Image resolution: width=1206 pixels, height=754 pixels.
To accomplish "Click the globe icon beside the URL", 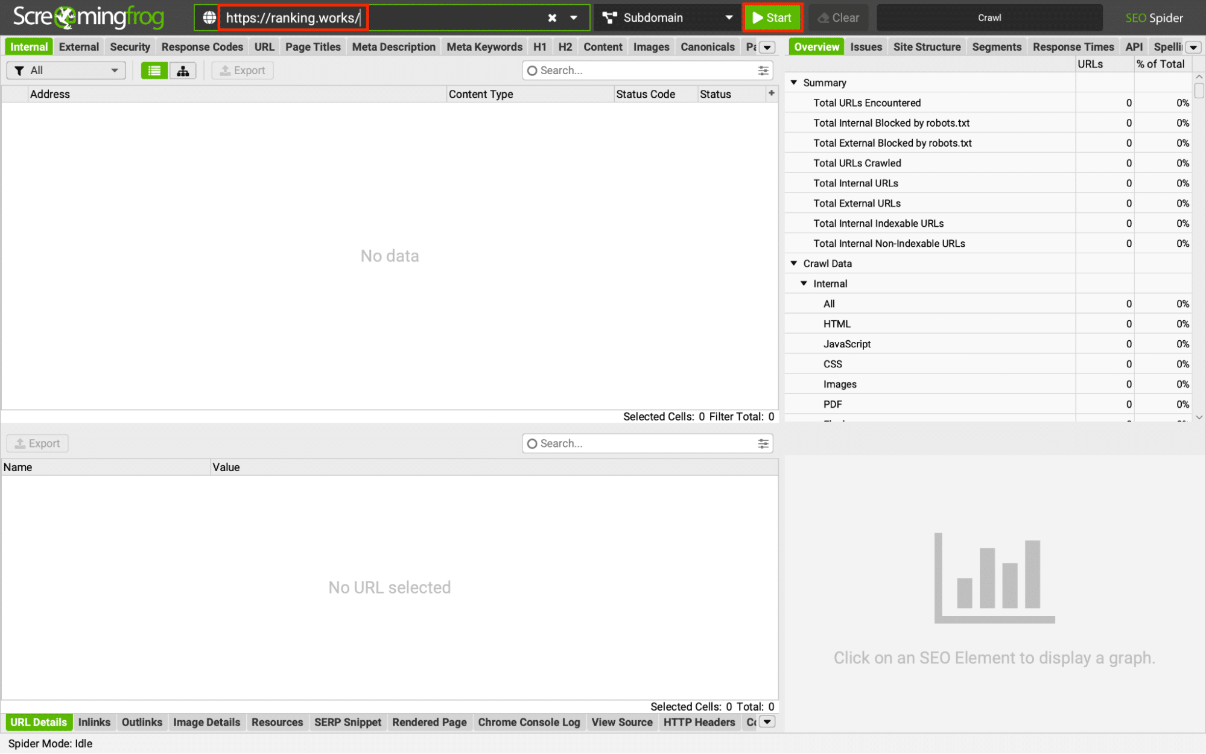I will (x=209, y=17).
